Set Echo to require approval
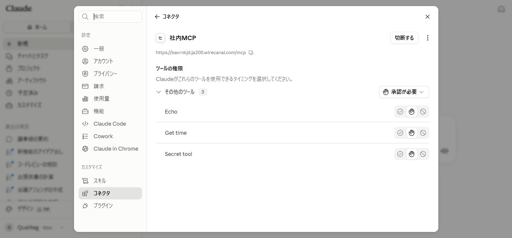 [411, 112]
